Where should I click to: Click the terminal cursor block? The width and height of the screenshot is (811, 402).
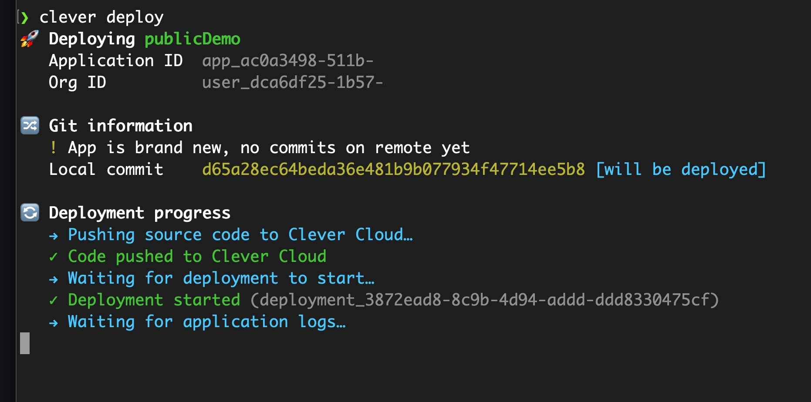25,343
